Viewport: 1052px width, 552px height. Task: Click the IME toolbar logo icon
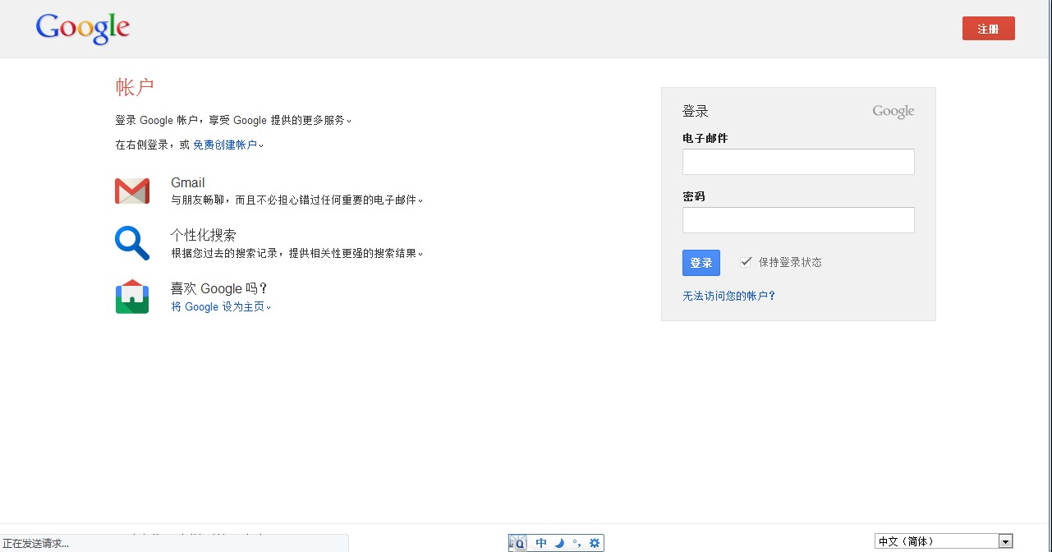518,543
